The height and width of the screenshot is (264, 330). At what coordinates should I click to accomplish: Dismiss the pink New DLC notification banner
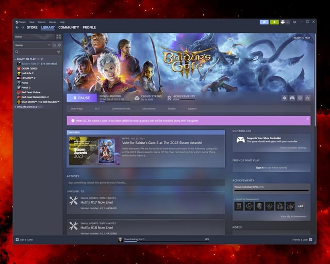[307, 119]
